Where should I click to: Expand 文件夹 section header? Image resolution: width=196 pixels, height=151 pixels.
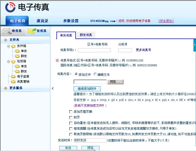click(25, 40)
